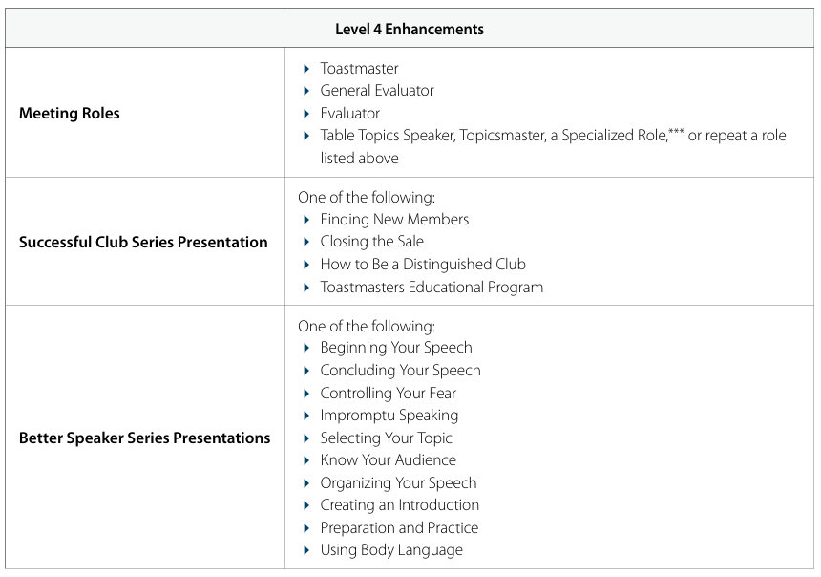Image resolution: width=821 pixels, height=577 pixels.
Task: Click the arrow bullet before Beginning Your Speech
Action: click(x=306, y=348)
